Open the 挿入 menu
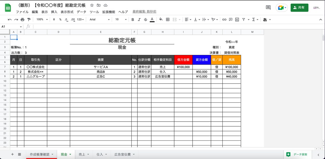325x159 pixels. point(54,12)
